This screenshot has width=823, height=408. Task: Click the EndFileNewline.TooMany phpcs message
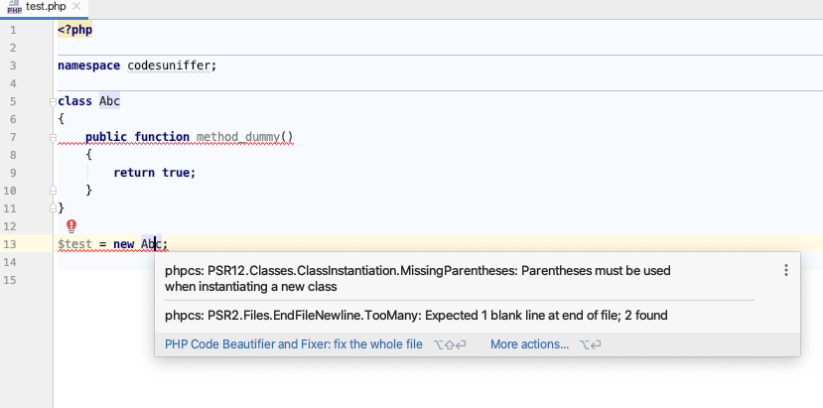click(x=416, y=315)
